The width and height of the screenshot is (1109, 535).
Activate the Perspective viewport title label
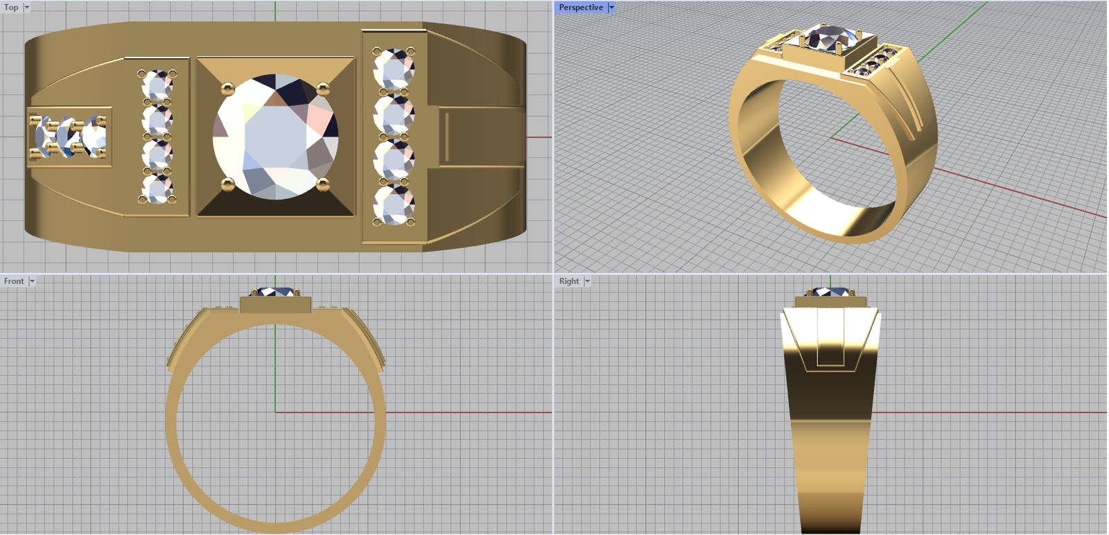[581, 8]
